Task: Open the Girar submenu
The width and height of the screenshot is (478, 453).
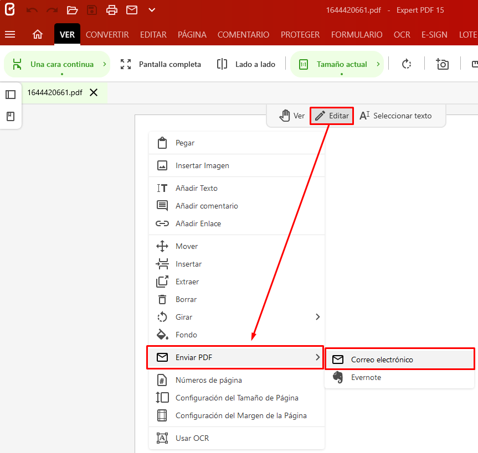Action: [237, 317]
